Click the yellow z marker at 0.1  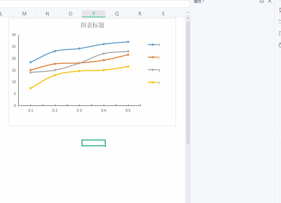tap(31, 88)
